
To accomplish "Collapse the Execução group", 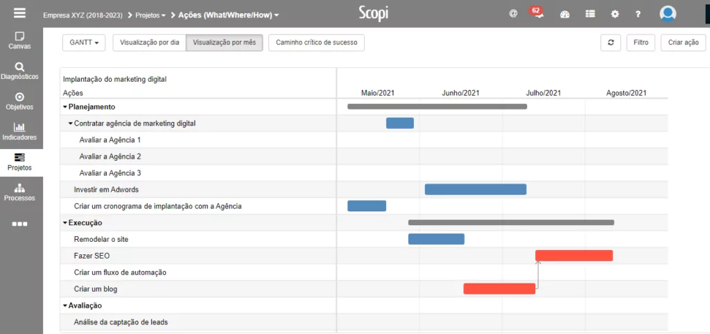I will coord(65,223).
